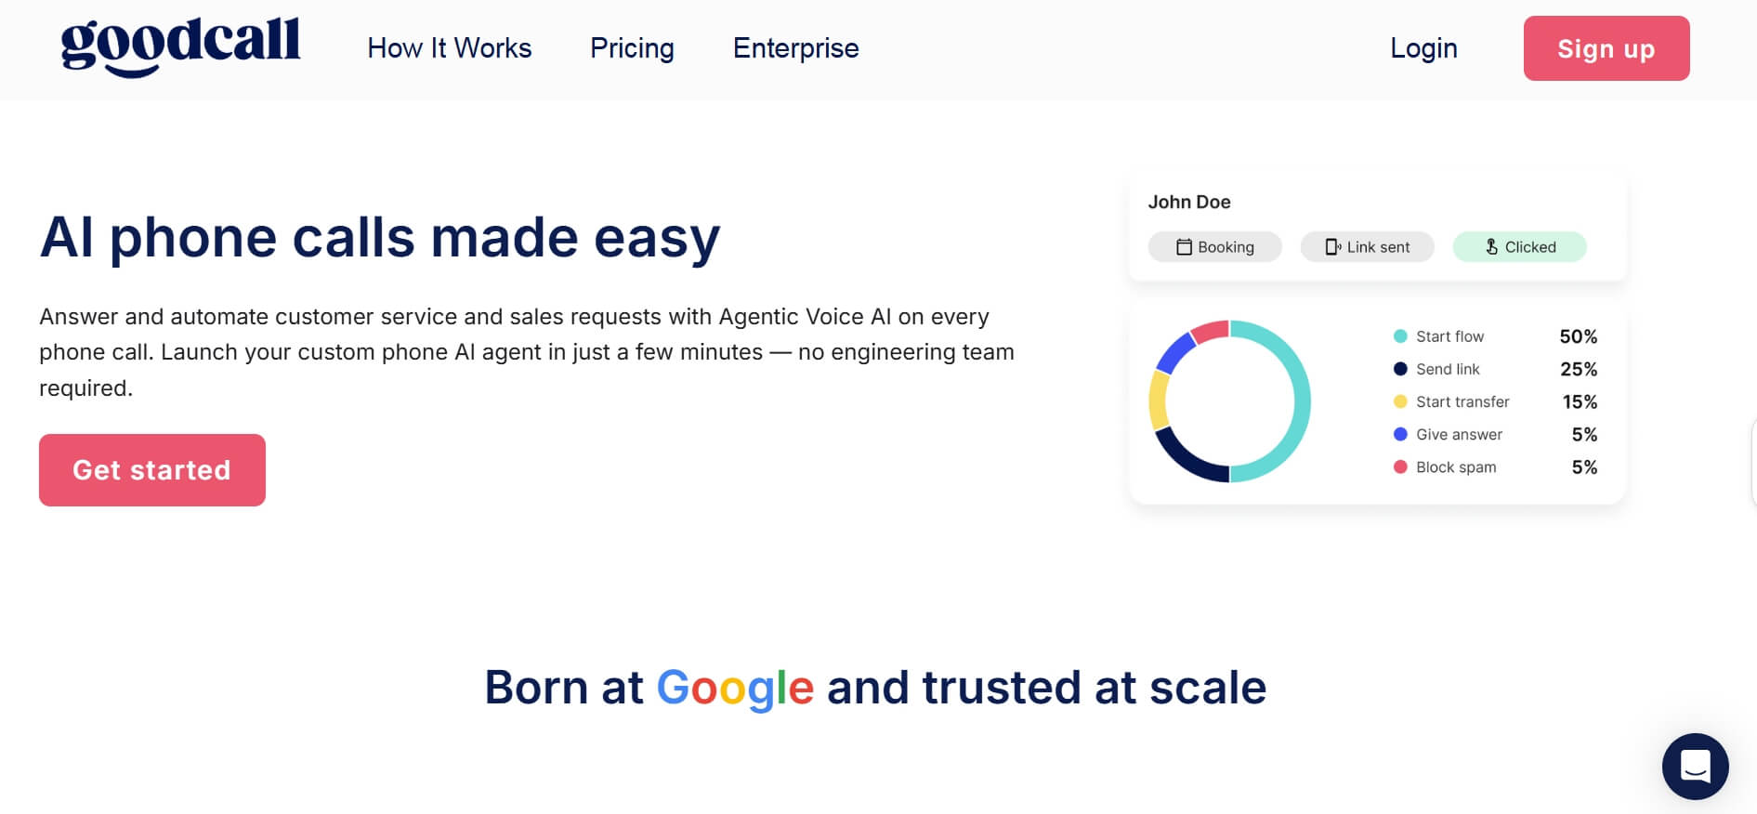Click the red Block spam legend dot
Screen dimensions: 1757x814
(x=1400, y=466)
